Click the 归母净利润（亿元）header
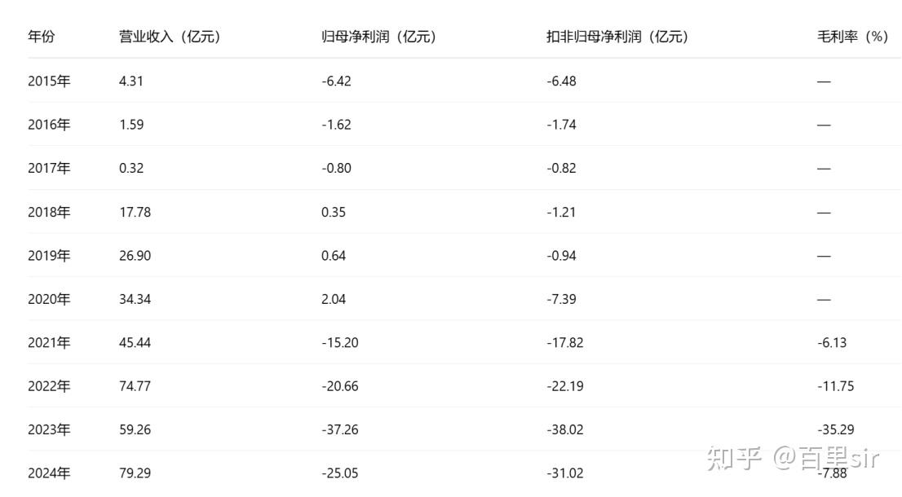The width and height of the screenshot is (902, 497). pyautogui.click(x=380, y=37)
